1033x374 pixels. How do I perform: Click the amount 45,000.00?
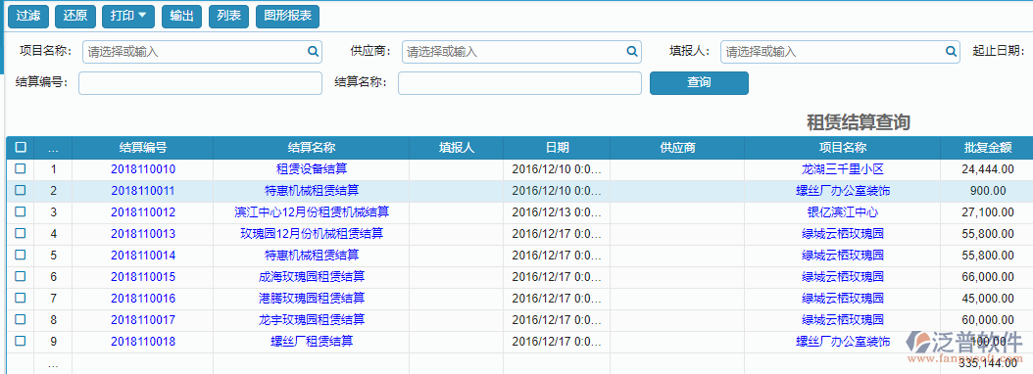pos(988,299)
